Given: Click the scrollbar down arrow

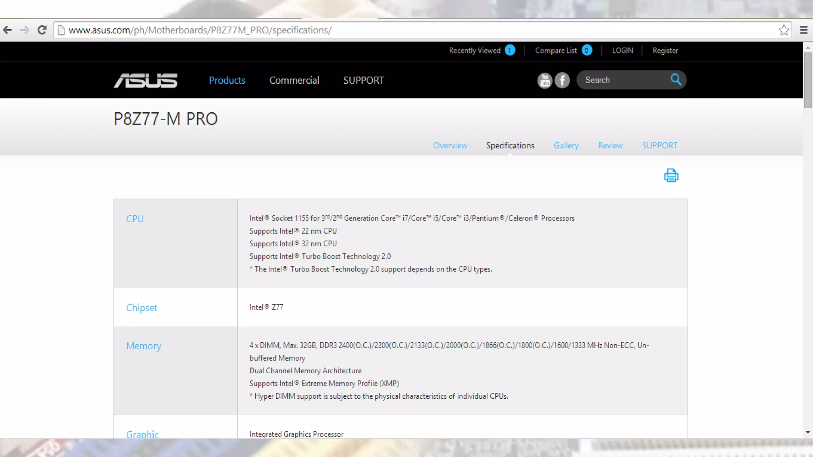Looking at the screenshot, I should (808, 433).
